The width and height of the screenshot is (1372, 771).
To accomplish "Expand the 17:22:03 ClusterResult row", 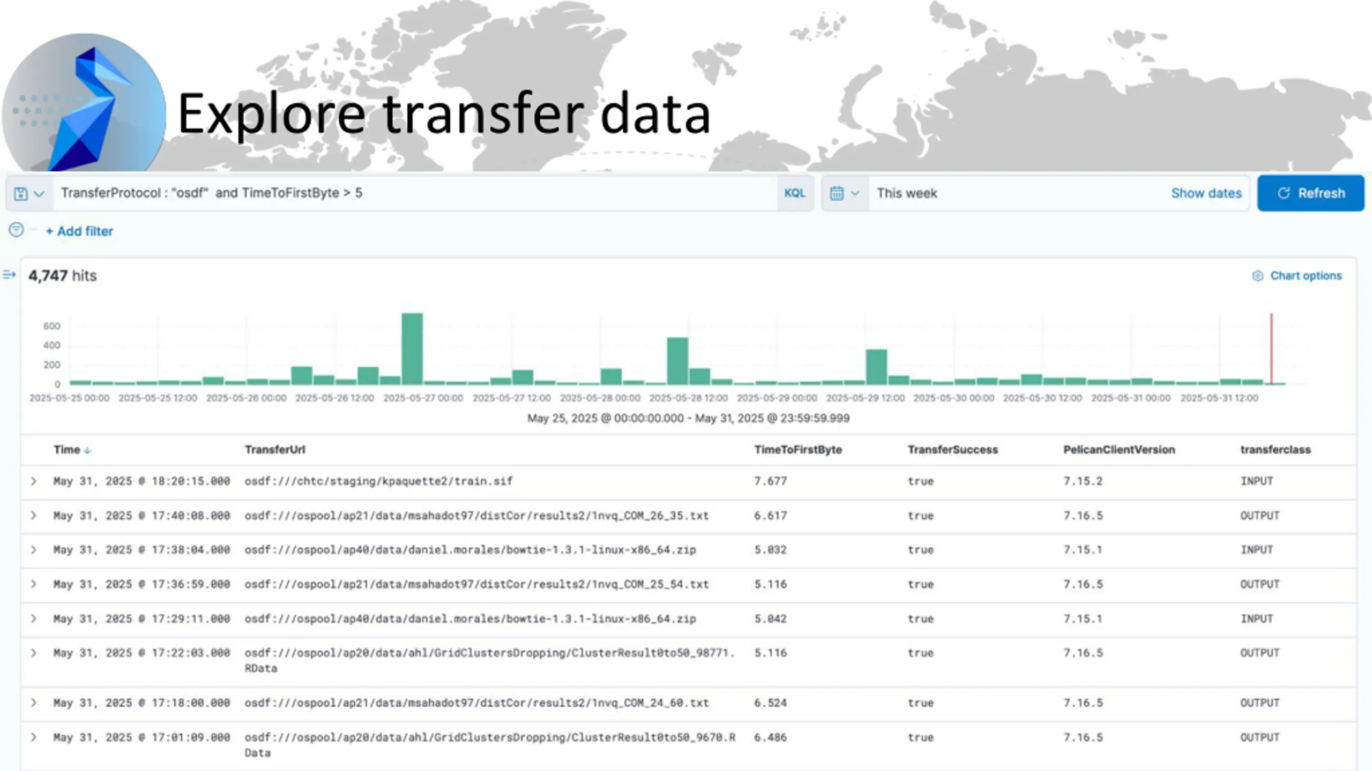I will 34,653.
